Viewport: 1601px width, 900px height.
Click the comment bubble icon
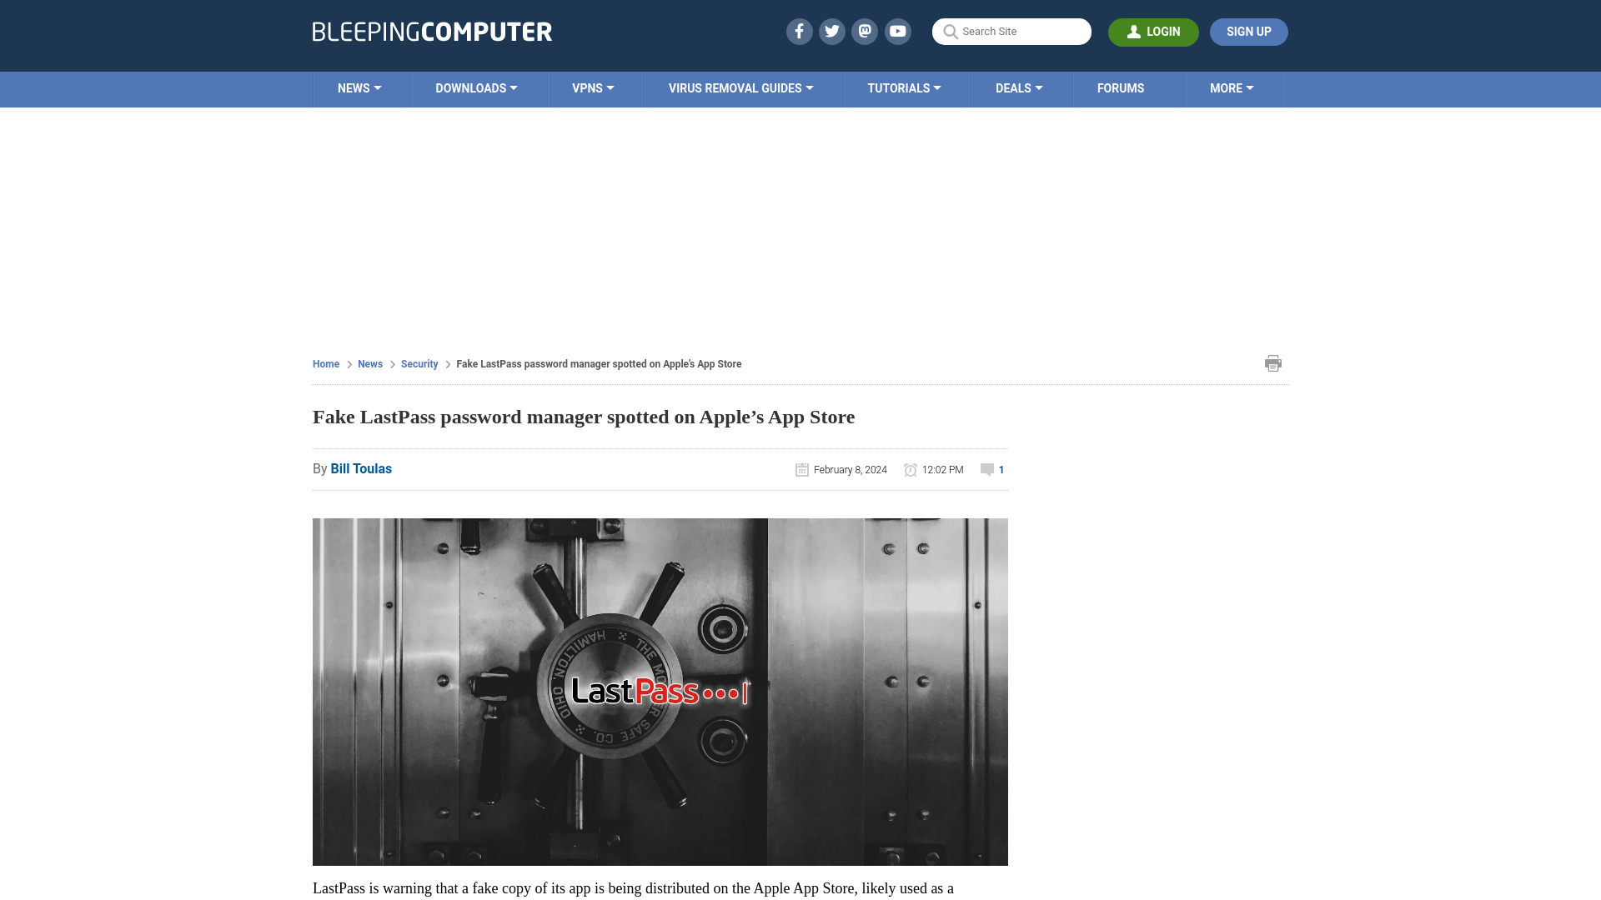[987, 470]
